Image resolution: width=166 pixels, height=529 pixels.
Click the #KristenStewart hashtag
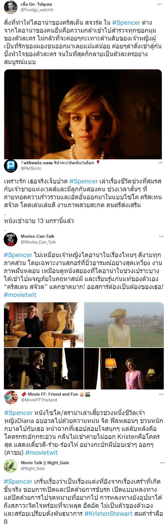108,514
